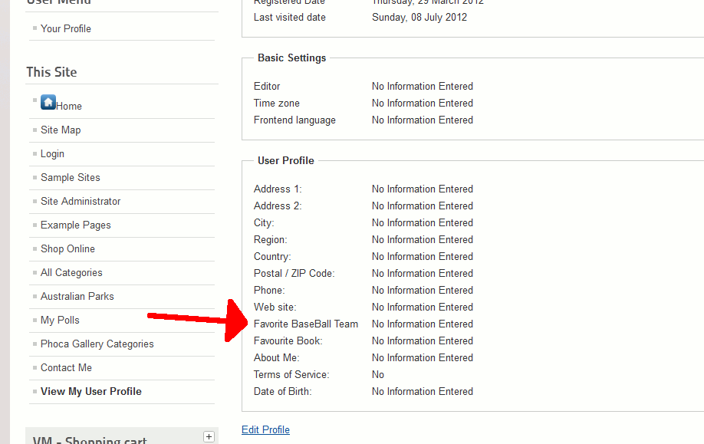Open My Polls

(60, 321)
